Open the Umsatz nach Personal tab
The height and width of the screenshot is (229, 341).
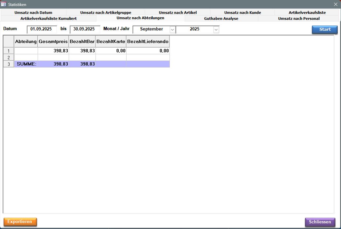[299, 19]
